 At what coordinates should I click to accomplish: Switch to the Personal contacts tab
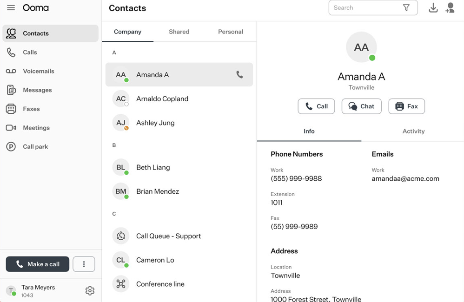click(231, 32)
